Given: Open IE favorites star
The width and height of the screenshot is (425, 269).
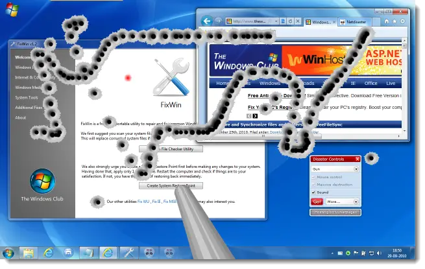Looking at the screenshot, I should click(x=395, y=21).
